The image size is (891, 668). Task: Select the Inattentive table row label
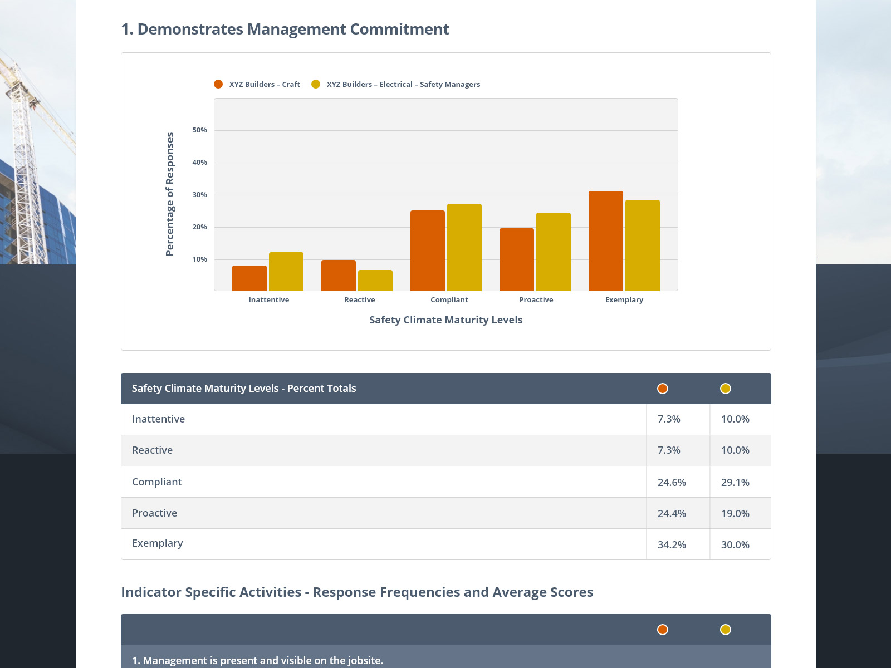point(158,419)
